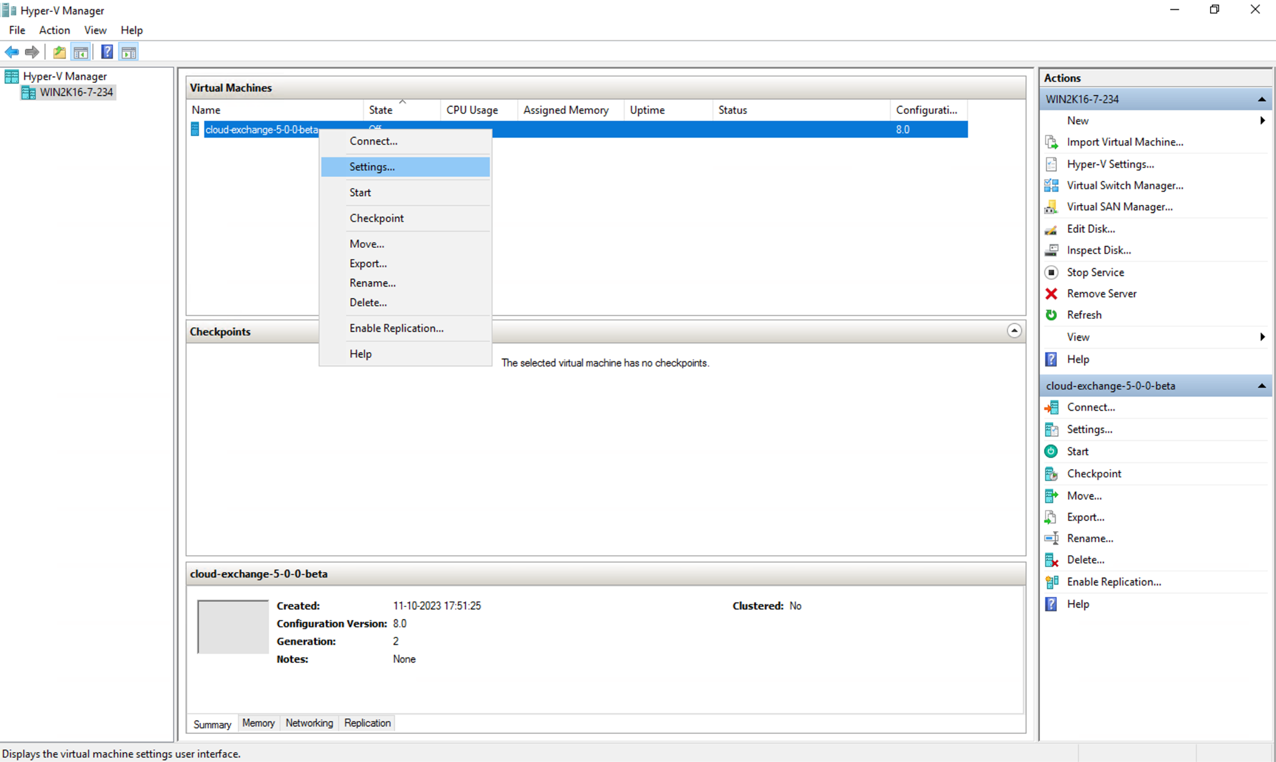The height and width of the screenshot is (762, 1276).
Task: Switch to the Replication tab
Action: coord(367,723)
